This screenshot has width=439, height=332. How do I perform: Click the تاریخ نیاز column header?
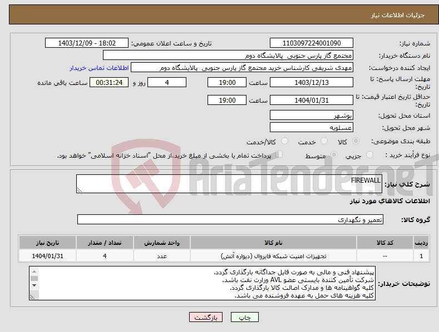(x=47, y=243)
